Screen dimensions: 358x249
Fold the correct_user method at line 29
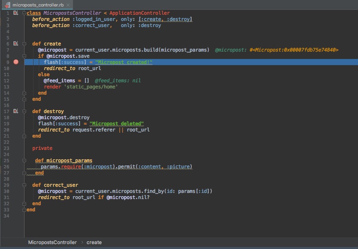tap(25, 185)
